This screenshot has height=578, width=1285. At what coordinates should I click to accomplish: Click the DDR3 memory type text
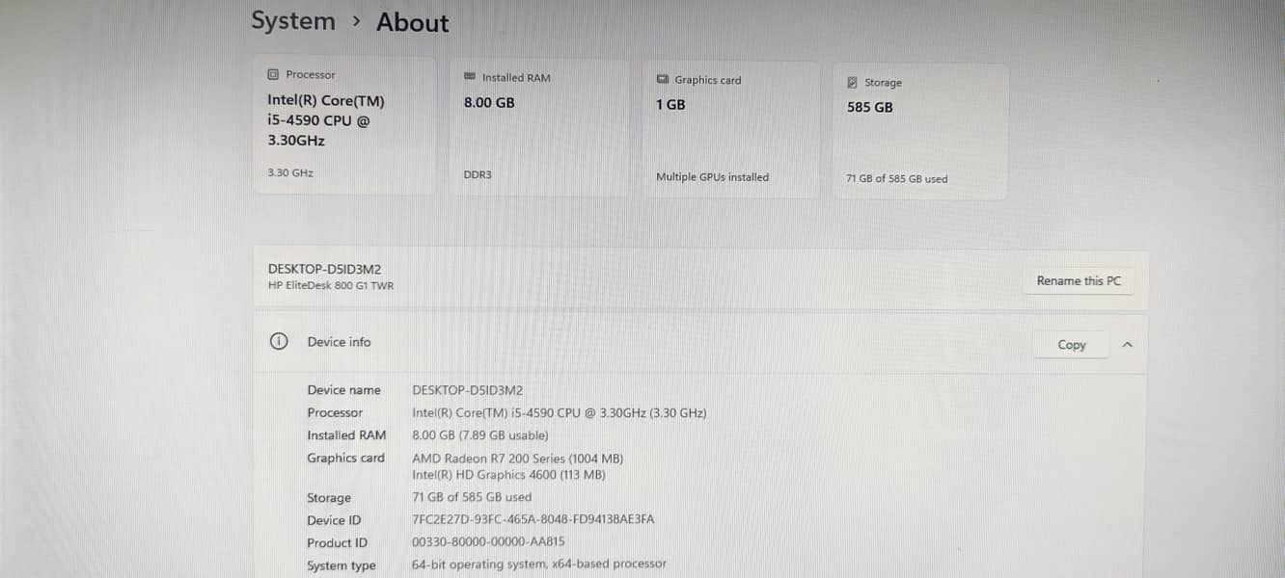coord(478,175)
